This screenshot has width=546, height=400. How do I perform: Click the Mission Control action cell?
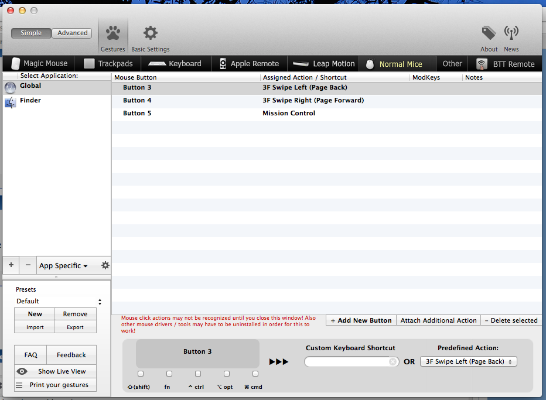click(289, 113)
